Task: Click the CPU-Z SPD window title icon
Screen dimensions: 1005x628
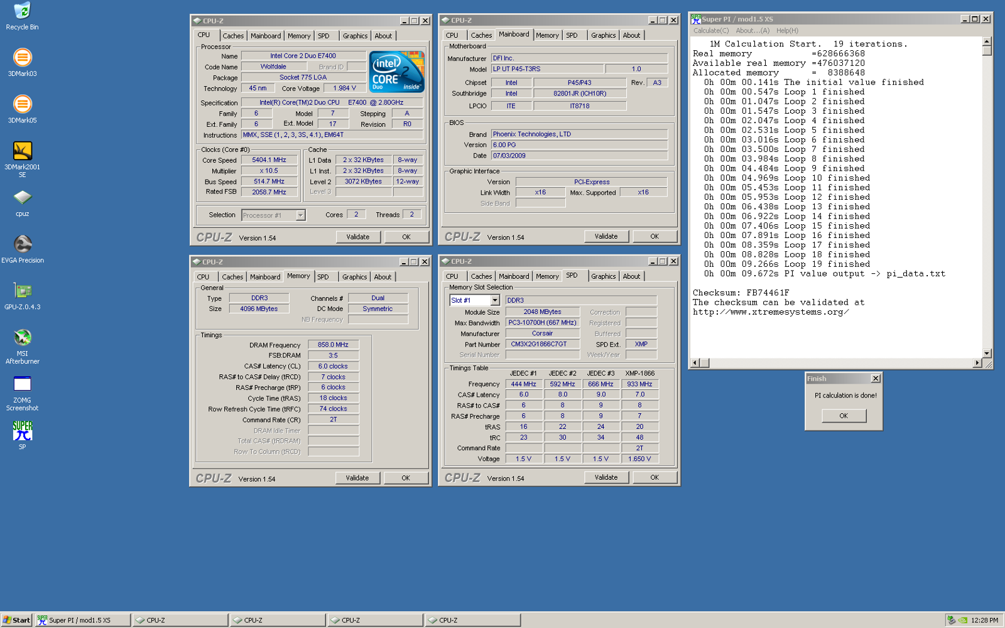Action: [x=445, y=261]
